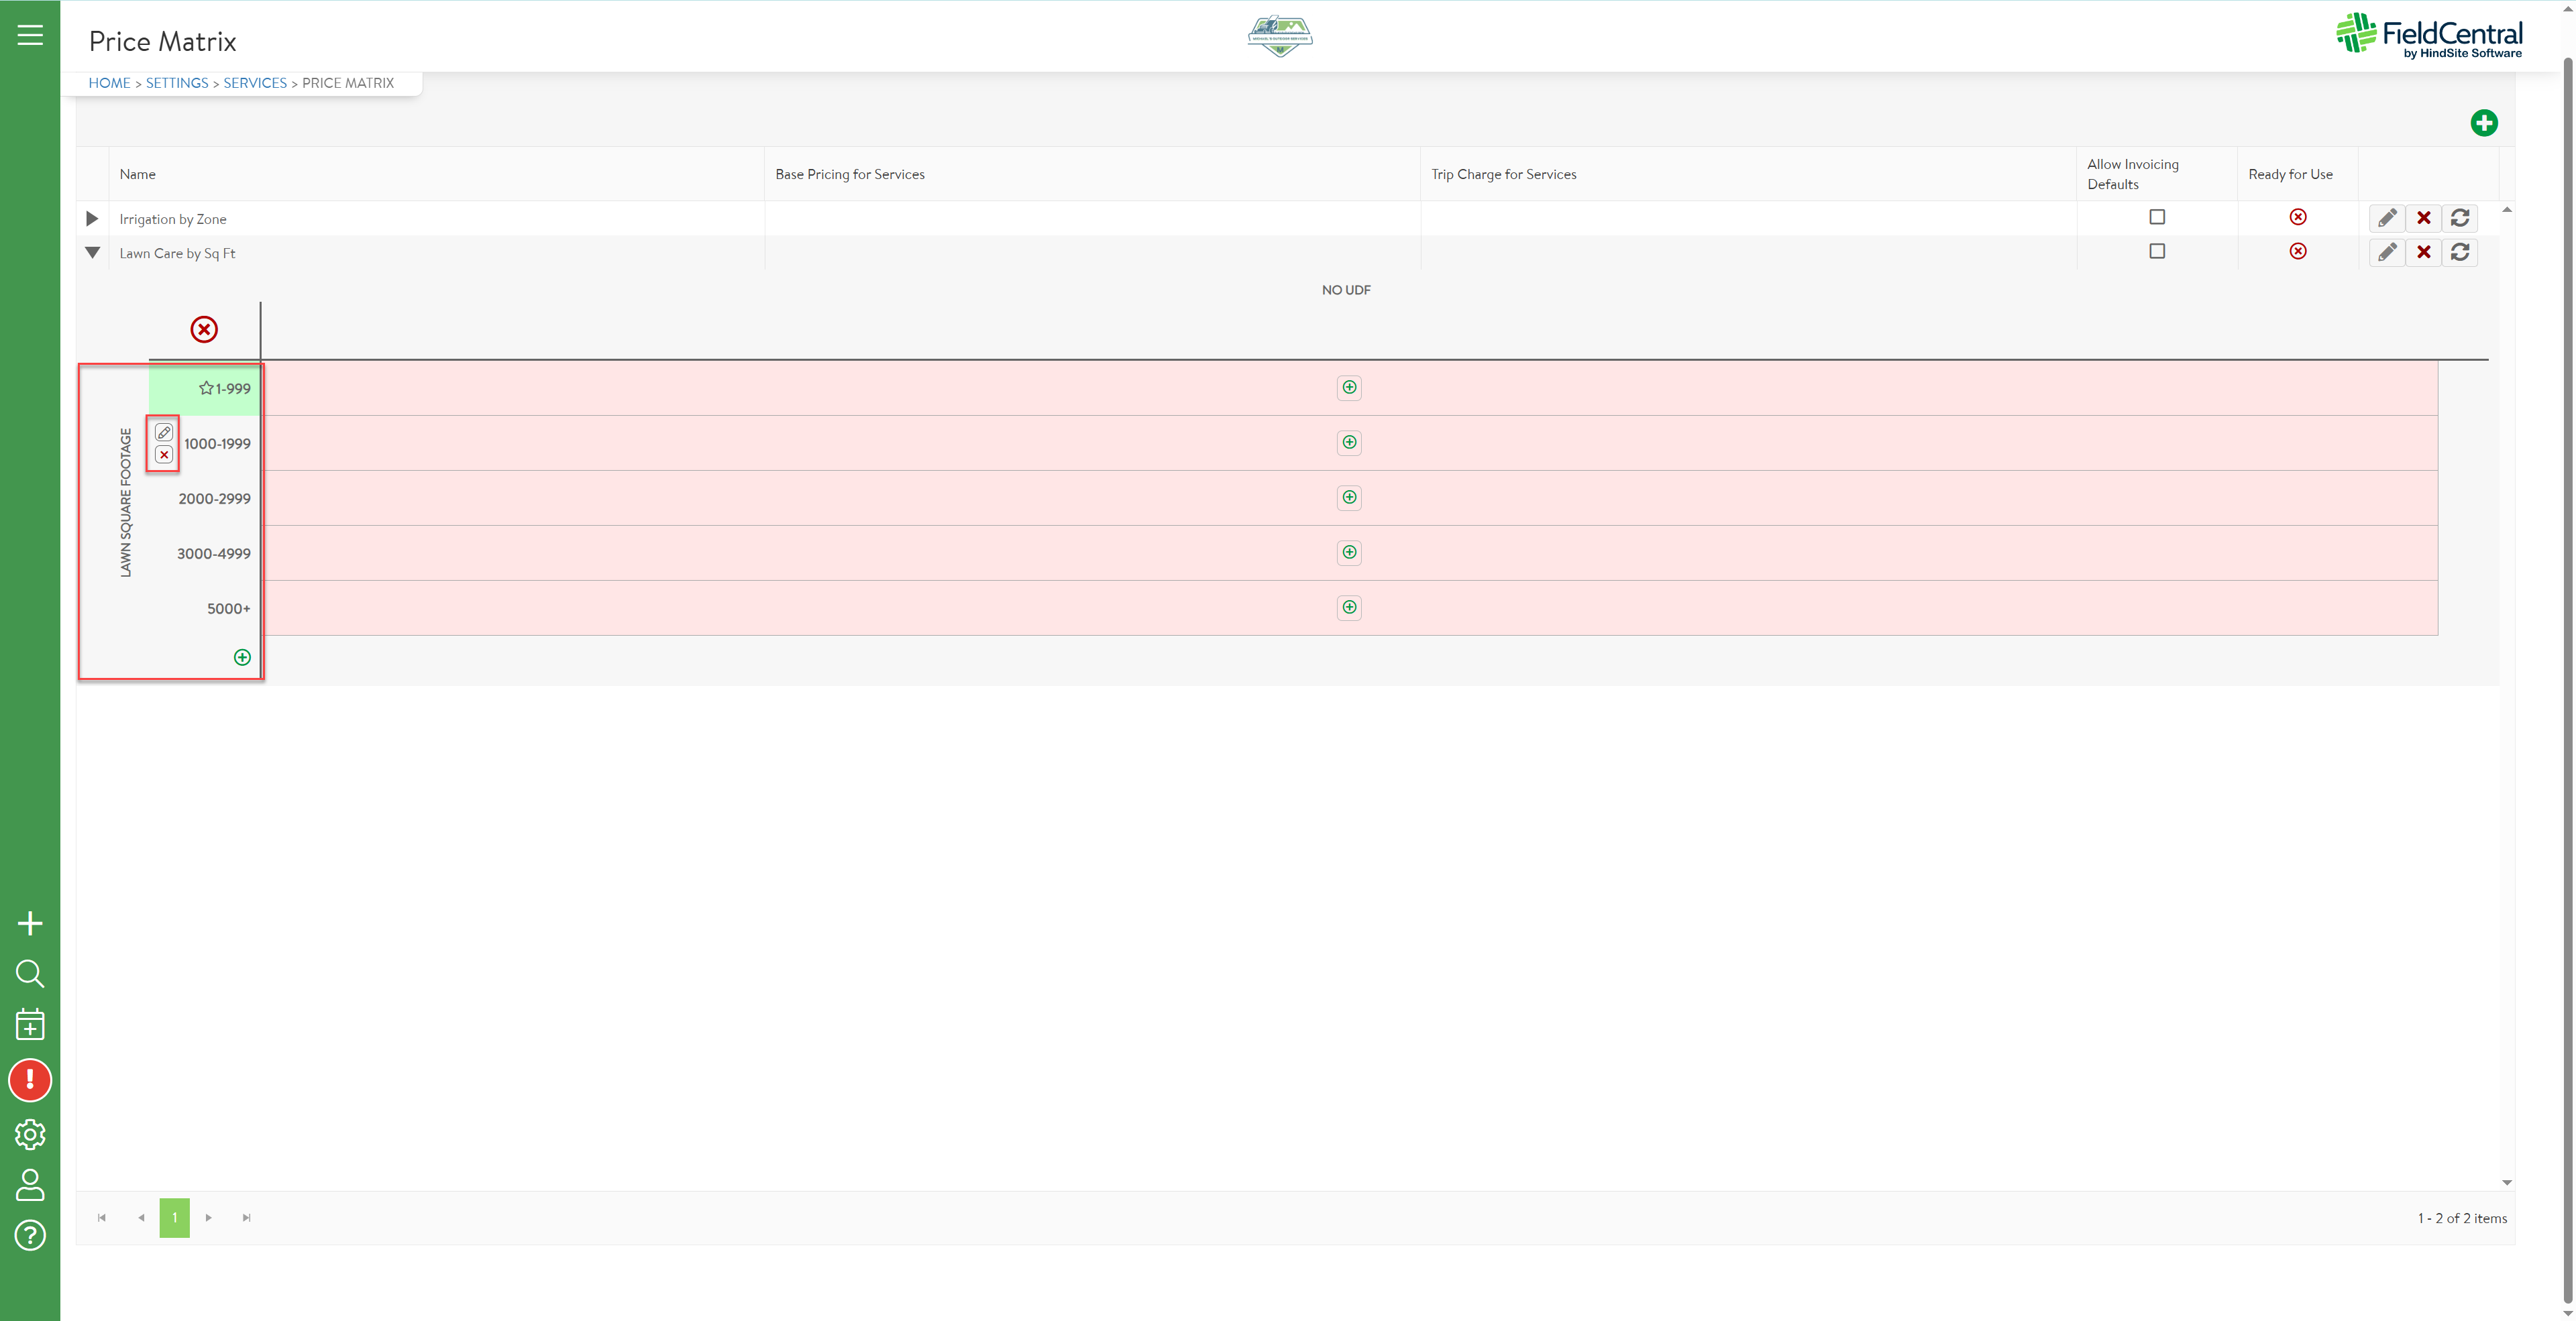Check Allow Invoicing Defaults for Irrigation by Zone

(2157, 217)
